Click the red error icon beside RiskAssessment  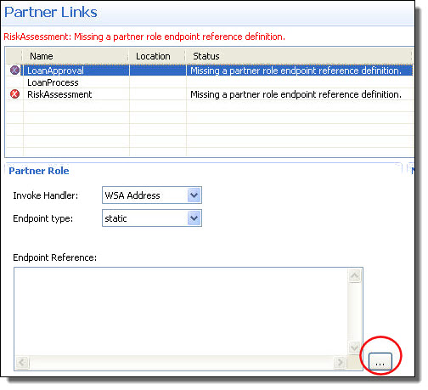14,93
